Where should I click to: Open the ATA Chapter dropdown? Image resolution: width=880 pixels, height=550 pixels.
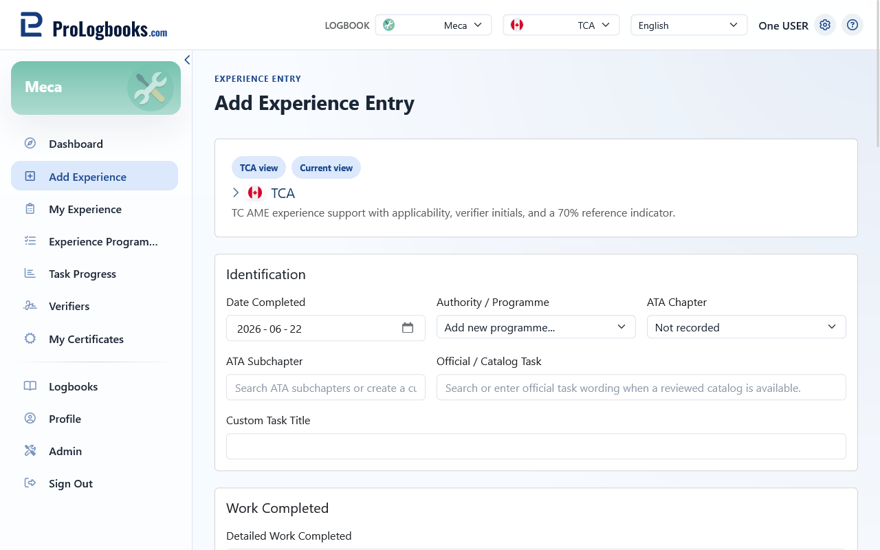pos(747,327)
